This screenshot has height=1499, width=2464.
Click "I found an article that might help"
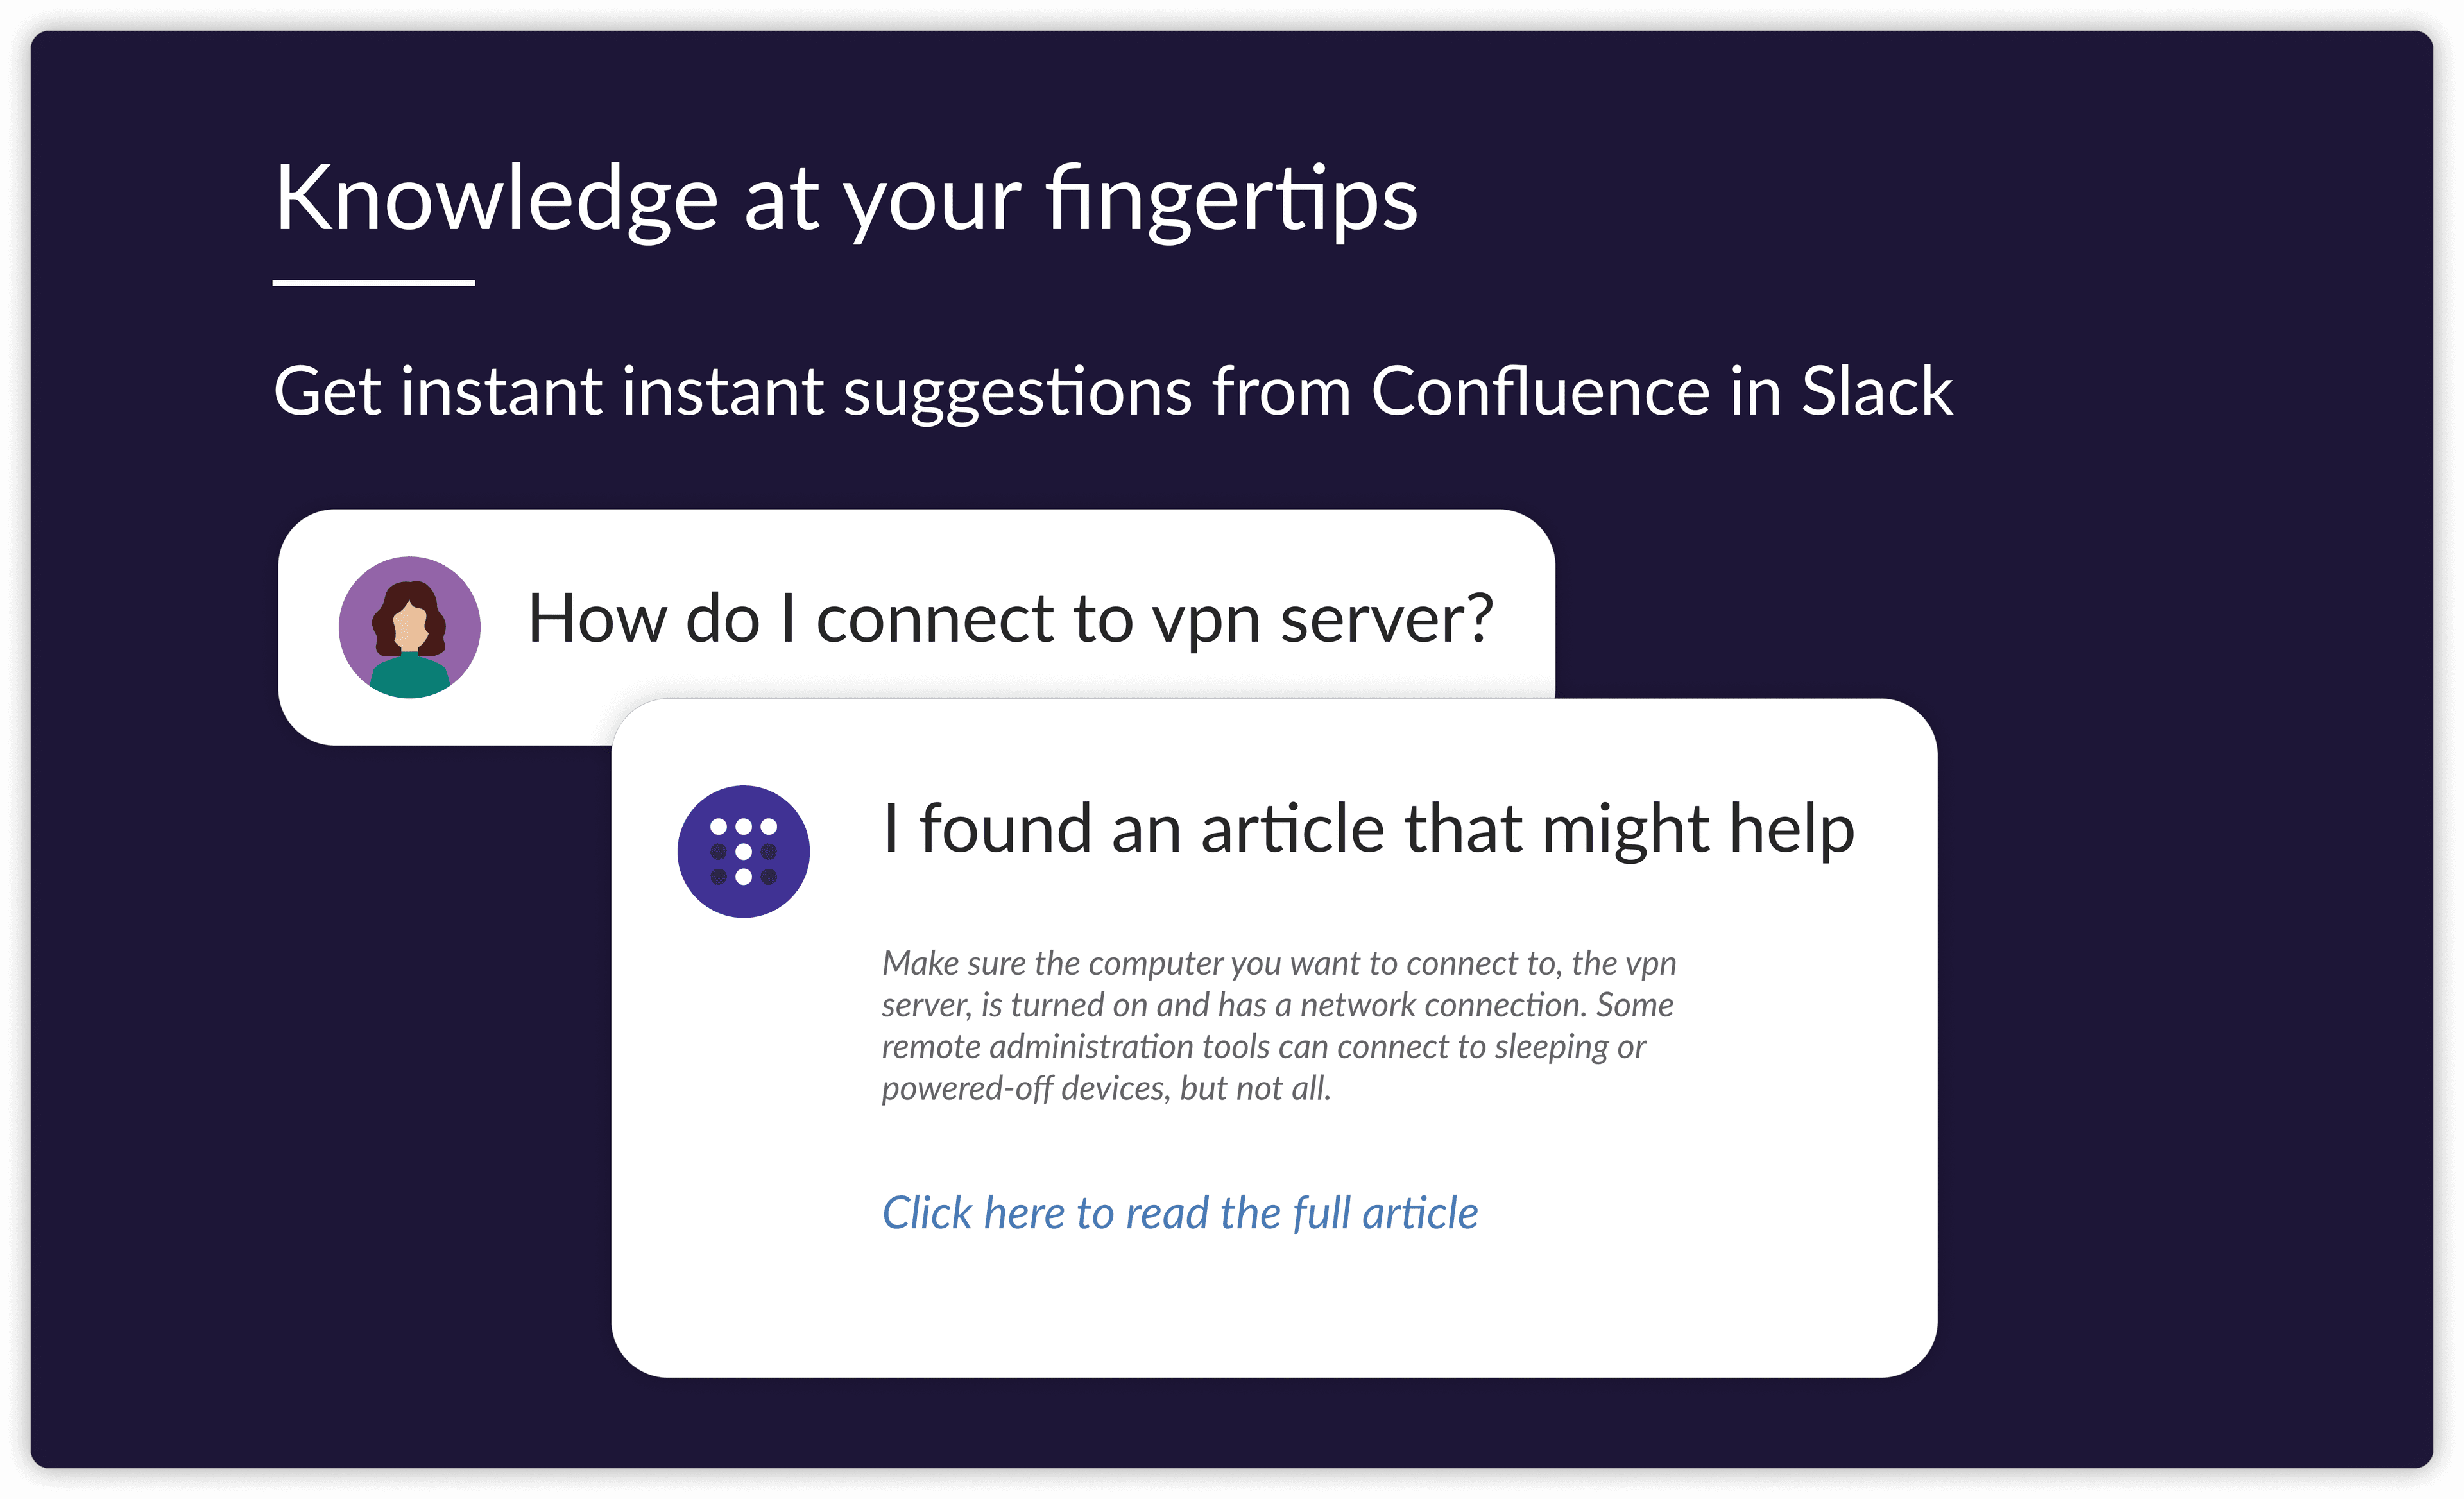coord(1367,829)
